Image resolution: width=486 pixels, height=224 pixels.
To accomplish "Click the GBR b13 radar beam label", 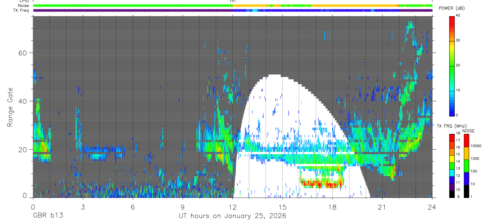I will click(x=48, y=216).
